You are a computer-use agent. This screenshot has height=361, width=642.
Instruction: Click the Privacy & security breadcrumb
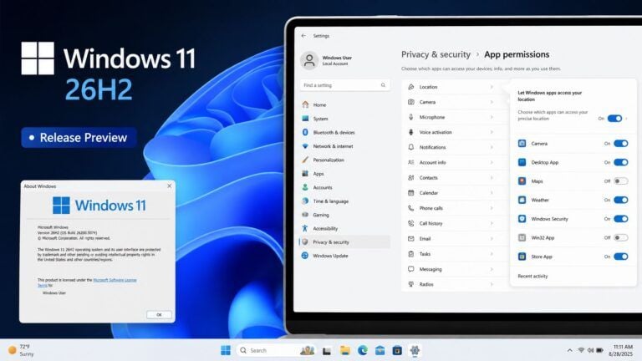[436, 54]
